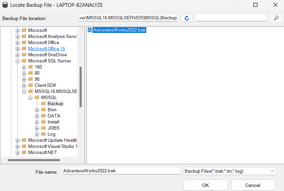The image size is (284, 191).
Task: Click the folder tree horizontal scrollbar
Action: click(x=34, y=160)
